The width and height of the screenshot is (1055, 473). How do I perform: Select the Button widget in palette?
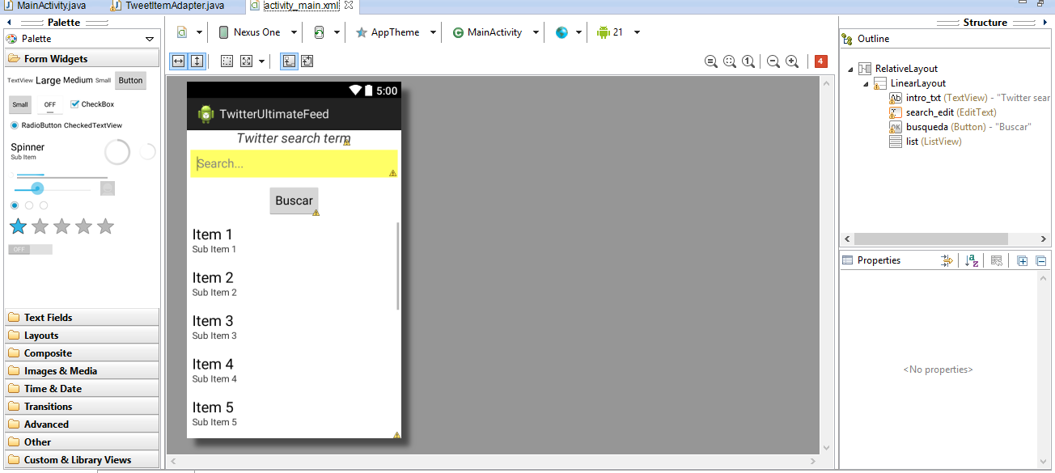[x=130, y=80]
